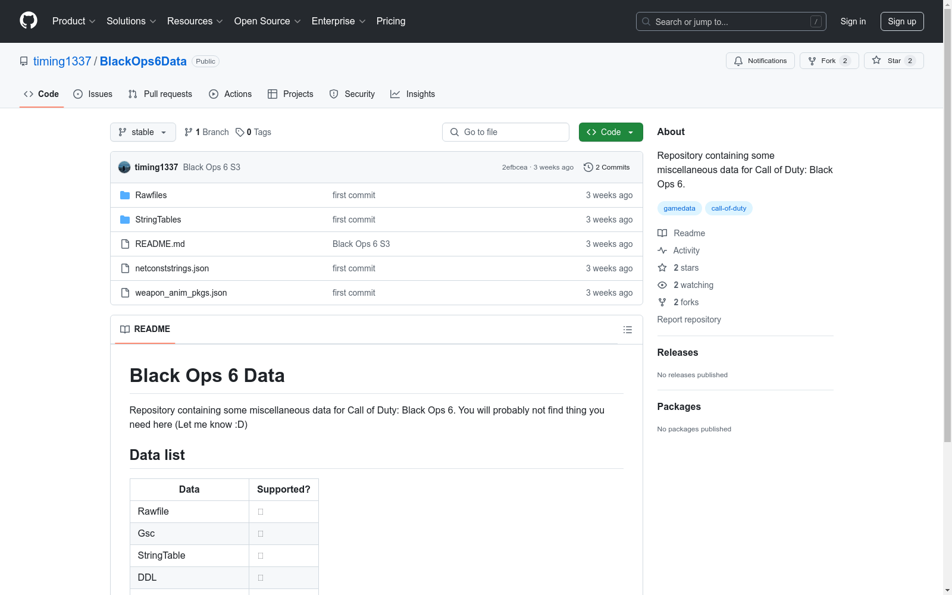Open the green Code dropdown button

[610, 132]
